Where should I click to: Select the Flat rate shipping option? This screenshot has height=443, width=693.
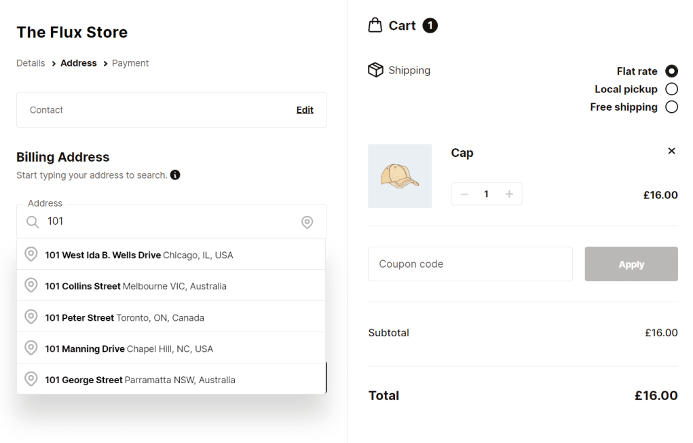point(671,71)
